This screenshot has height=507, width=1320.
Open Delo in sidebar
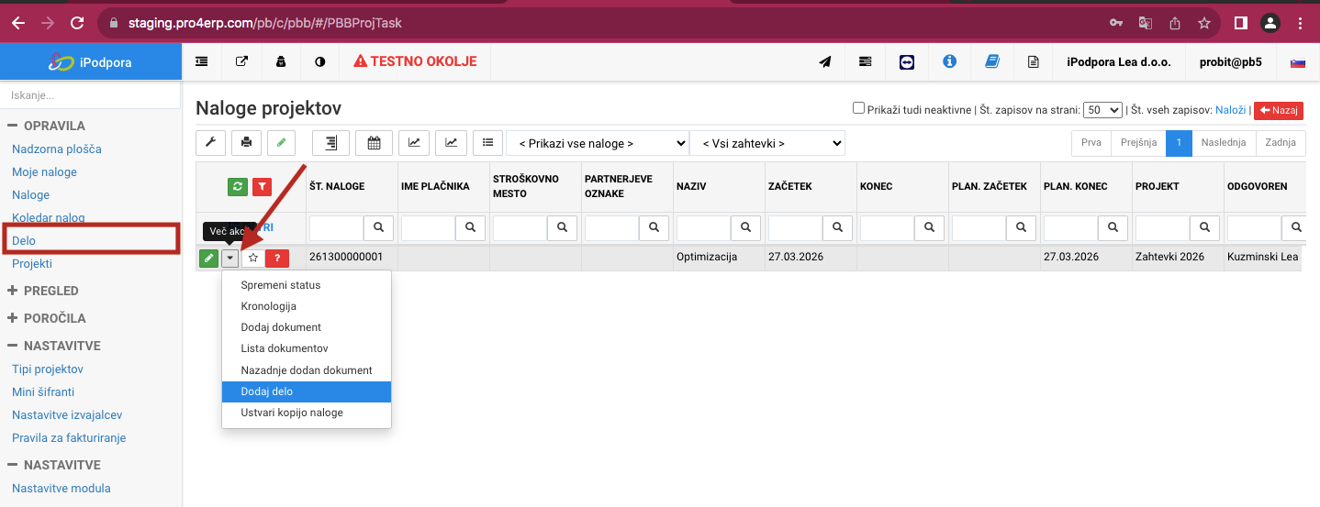[24, 240]
